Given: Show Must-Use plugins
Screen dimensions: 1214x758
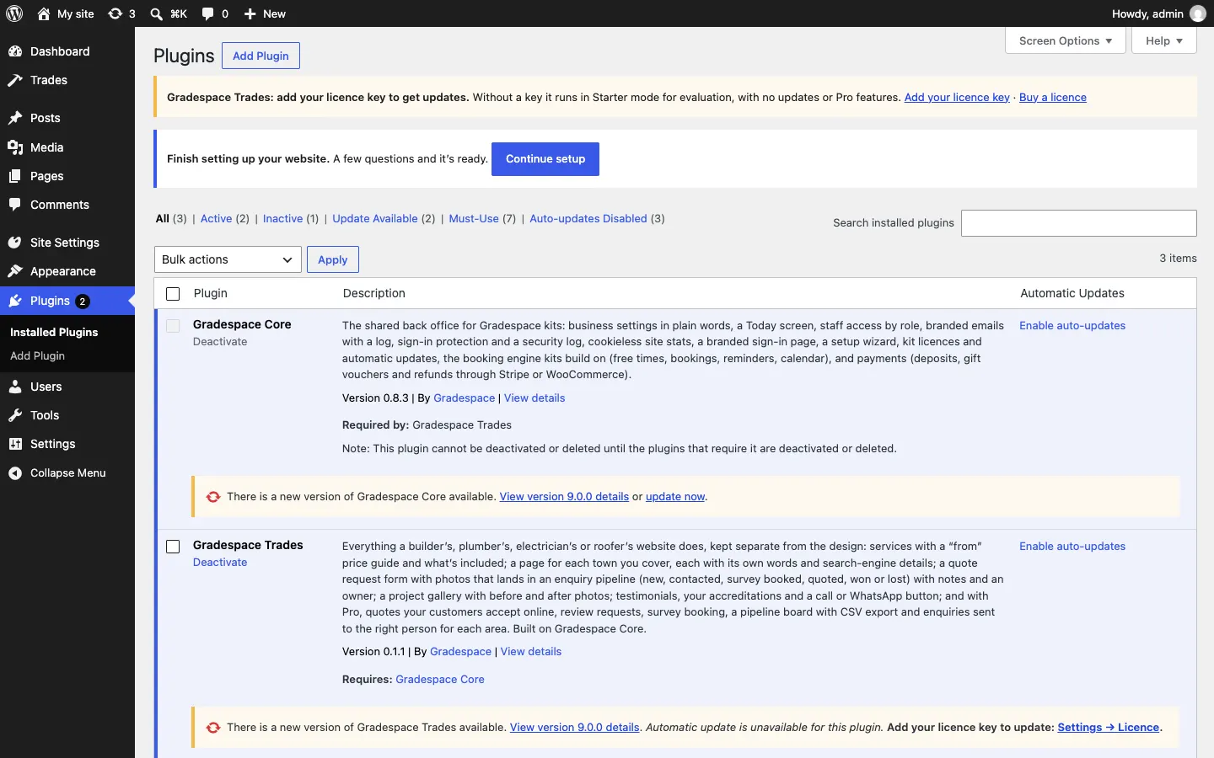Looking at the screenshot, I should [x=474, y=219].
